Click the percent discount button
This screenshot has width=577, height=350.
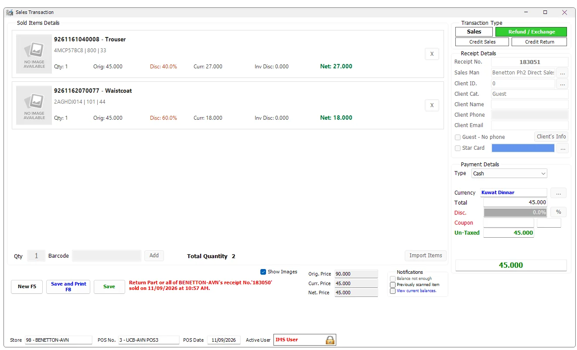tap(558, 212)
